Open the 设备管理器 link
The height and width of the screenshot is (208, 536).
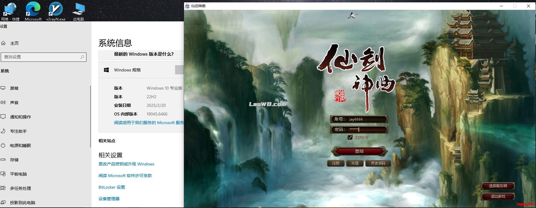(109, 199)
